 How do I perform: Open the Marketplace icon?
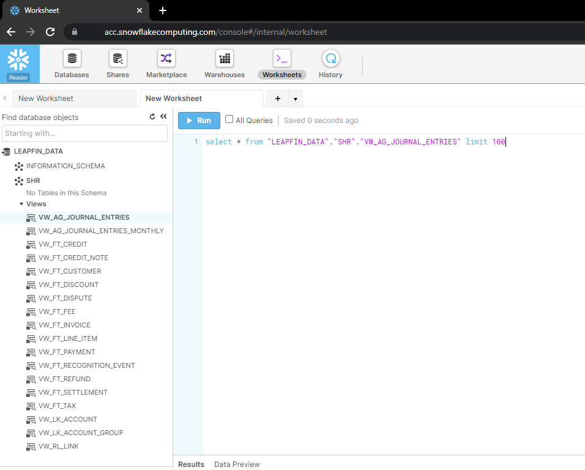pos(166,59)
